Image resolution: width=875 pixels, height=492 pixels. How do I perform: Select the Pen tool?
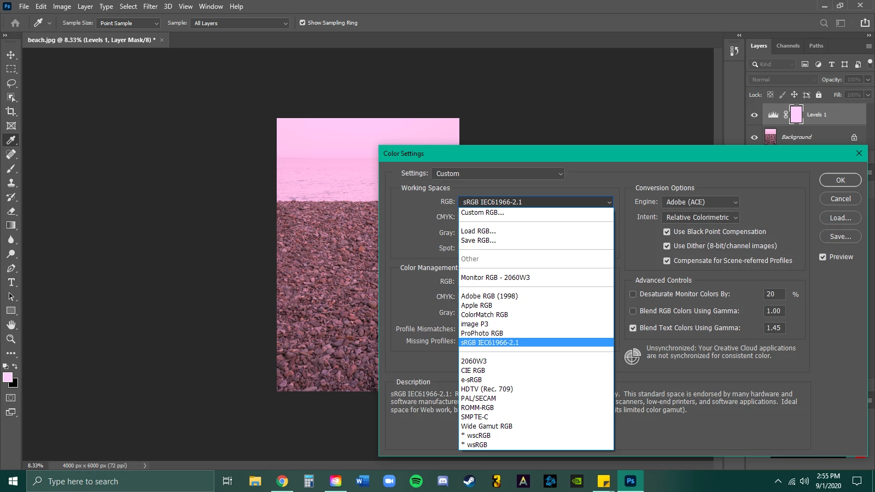[x=11, y=268]
